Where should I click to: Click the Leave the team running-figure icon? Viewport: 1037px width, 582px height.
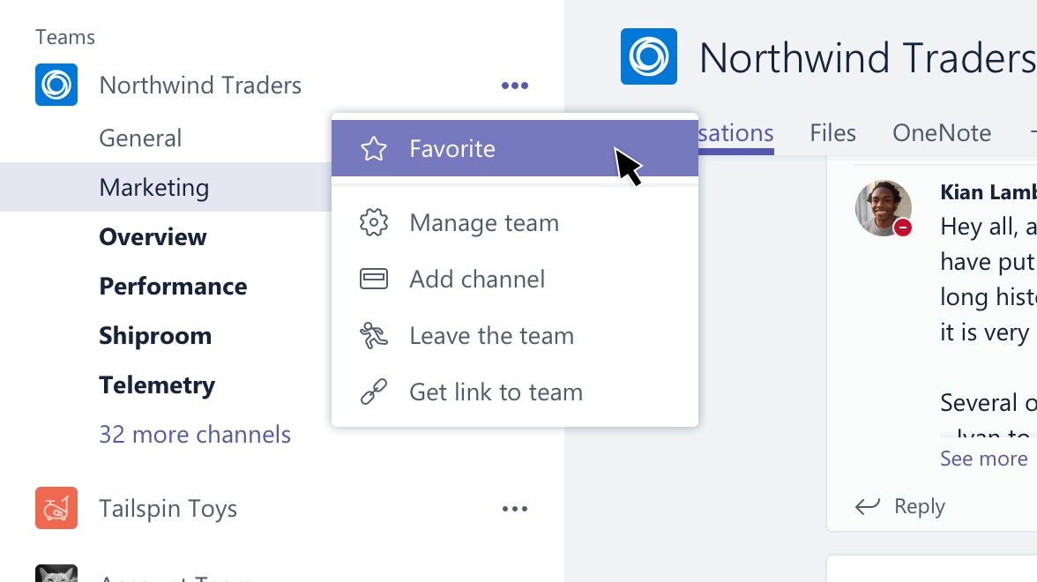(374, 335)
